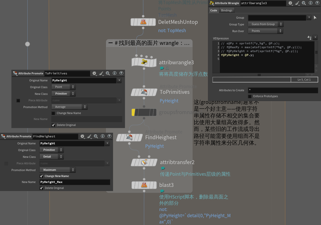Click the ToPrimitives attribute promote node
Screen dimensions: 321x225
pos(144,92)
